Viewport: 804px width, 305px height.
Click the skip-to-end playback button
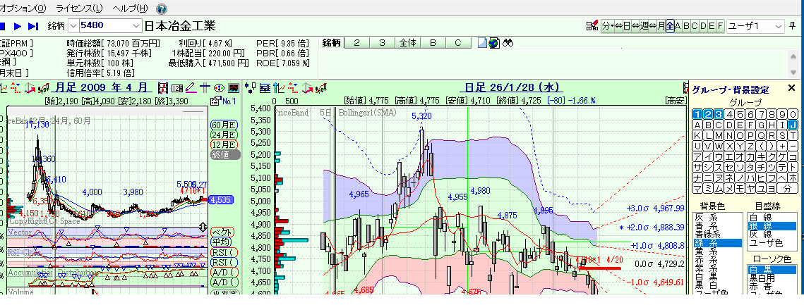click(33, 26)
